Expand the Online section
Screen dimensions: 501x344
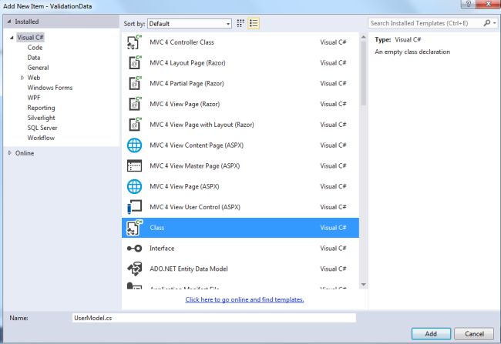(9, 153)
